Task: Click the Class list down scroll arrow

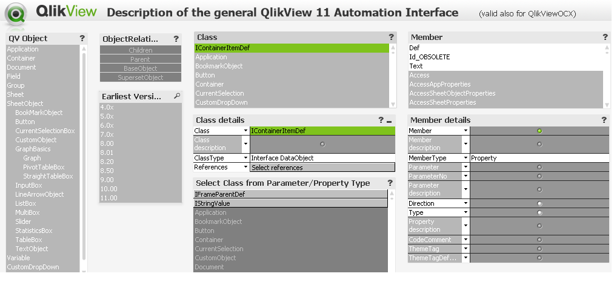Action: (x=393, y=105)
